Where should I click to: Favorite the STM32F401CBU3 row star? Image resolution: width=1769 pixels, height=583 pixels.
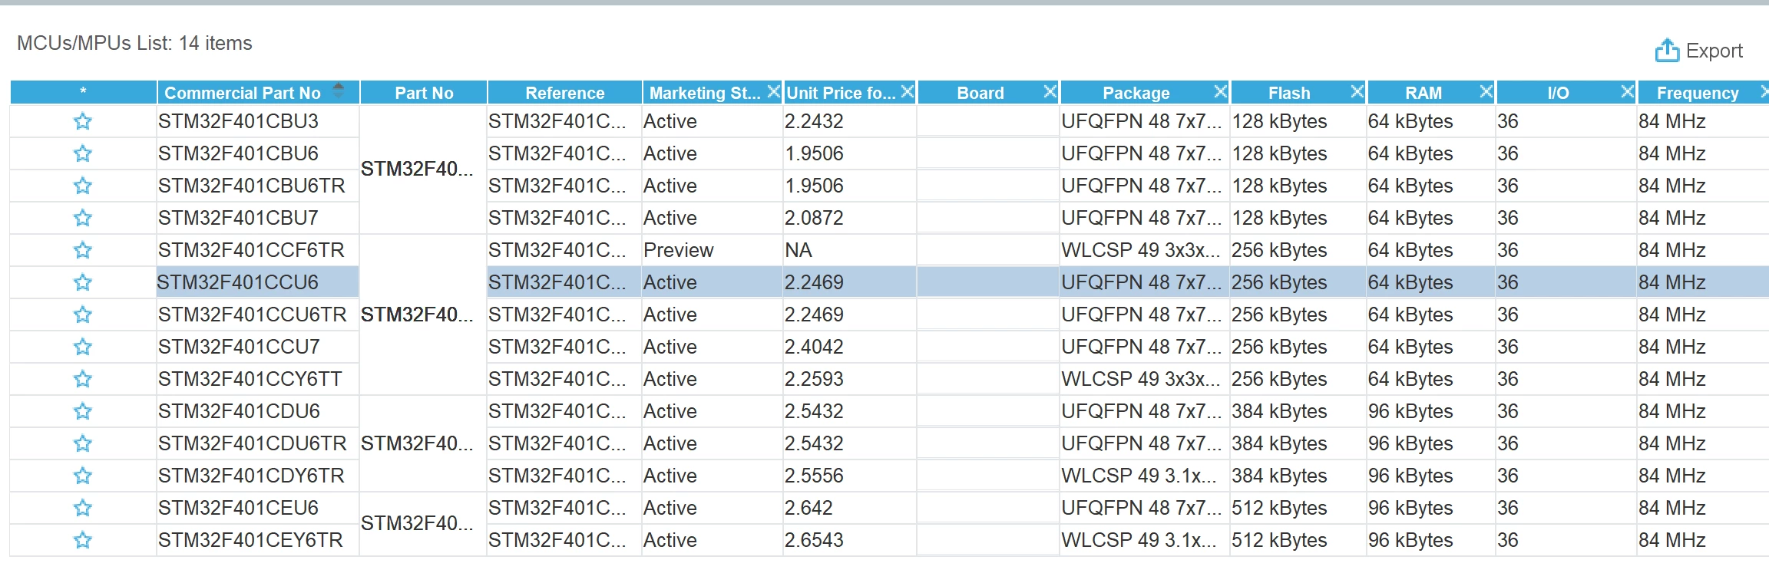(83, 121)
